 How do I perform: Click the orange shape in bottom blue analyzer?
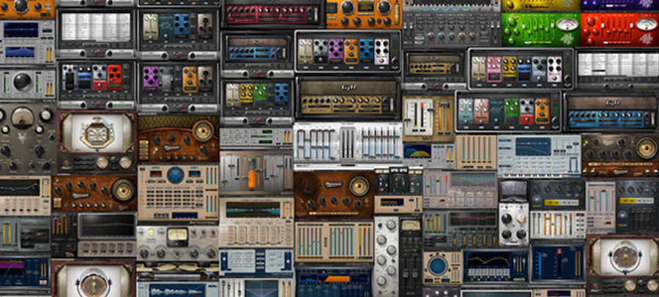(x=338, y=279)
